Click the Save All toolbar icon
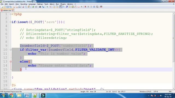The image size is (175, 98). (x=10, y=7)
